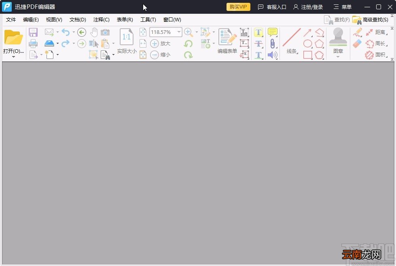Open the 图章 stamp tool
396x266 pixels.
pos(338,40)
